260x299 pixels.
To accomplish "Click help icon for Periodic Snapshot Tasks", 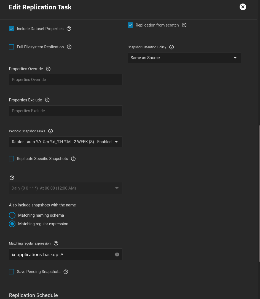I will pyautogui.click(x=50, y=131).
